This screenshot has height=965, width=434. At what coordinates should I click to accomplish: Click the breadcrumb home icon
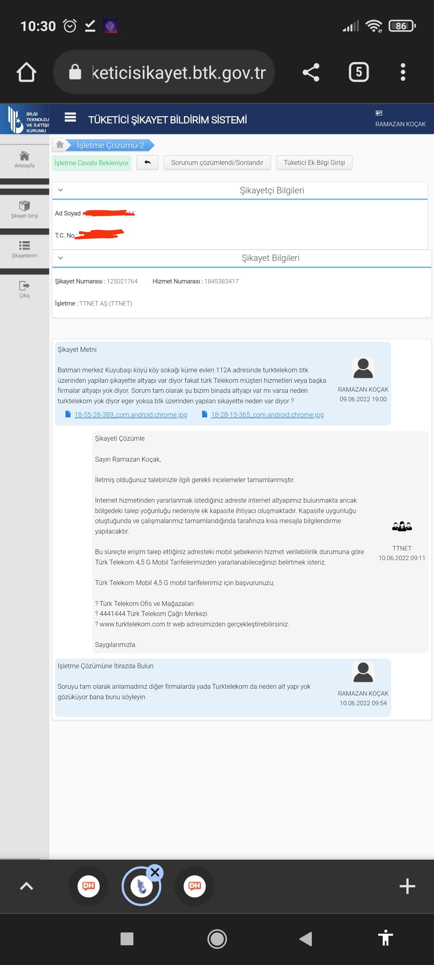click(60, 145)
